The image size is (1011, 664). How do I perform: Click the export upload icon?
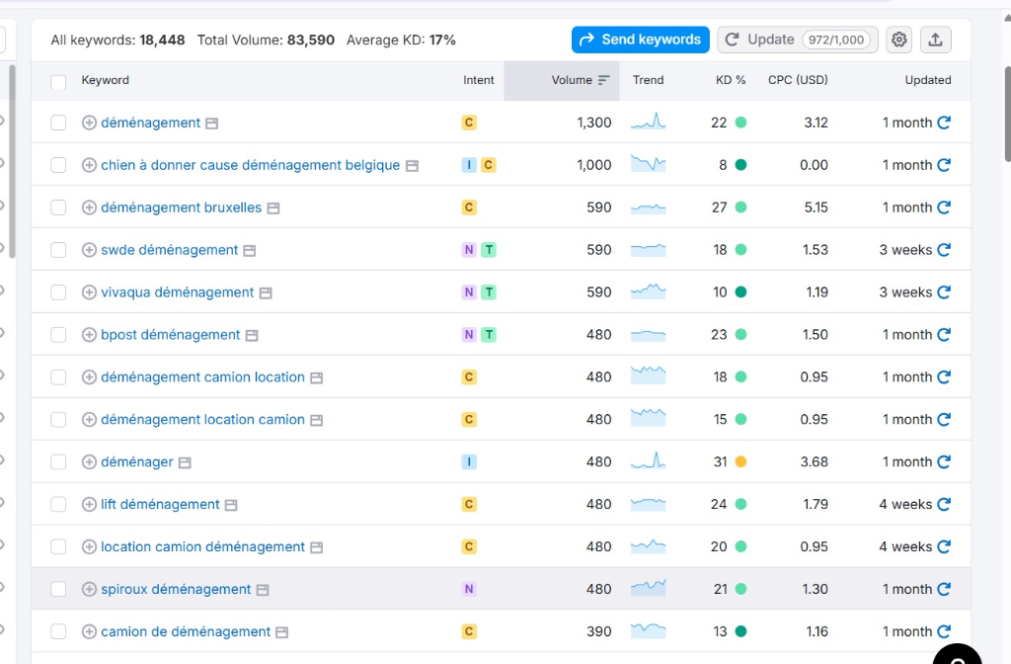coord(936,40)
